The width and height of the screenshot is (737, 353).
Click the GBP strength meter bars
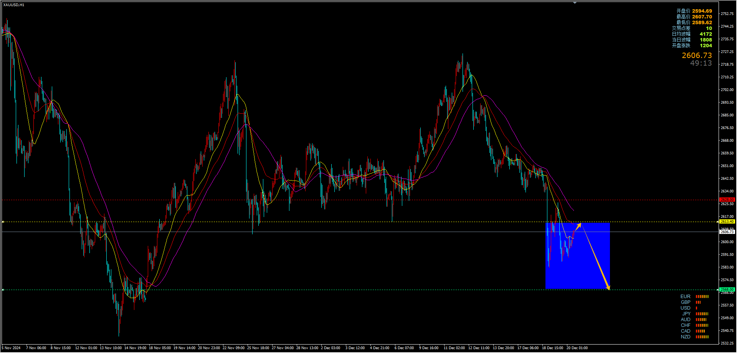698,302
